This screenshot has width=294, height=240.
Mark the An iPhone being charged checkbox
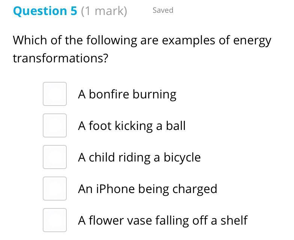(x=55, y=189)
